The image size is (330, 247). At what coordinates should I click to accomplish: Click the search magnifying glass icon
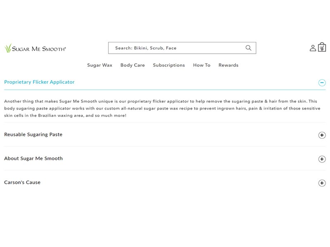(x=248, y=48)
